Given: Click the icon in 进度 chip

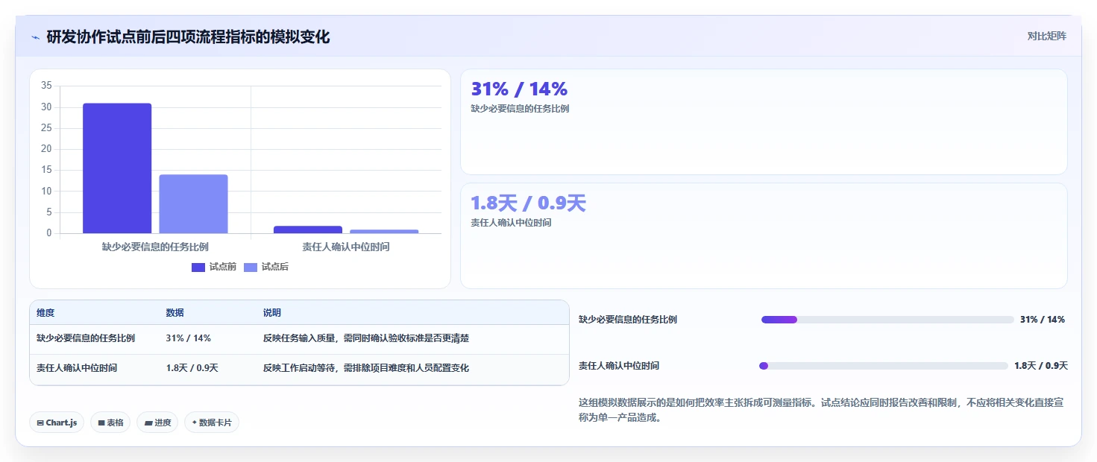Looking at the screenshot, I should tap(148, 423).
